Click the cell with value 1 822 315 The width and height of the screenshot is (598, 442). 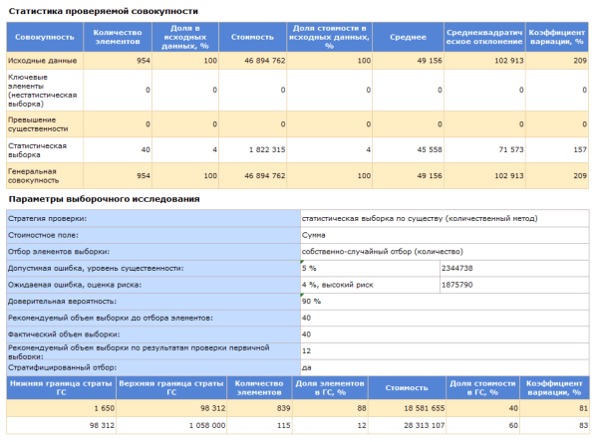pos(253,150)
